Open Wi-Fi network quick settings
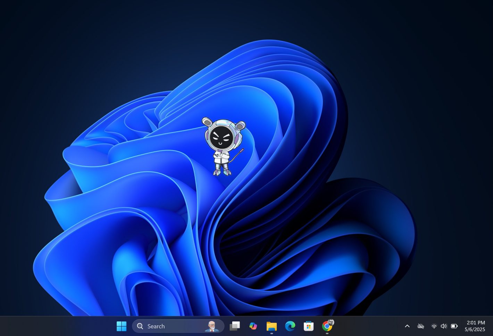 pyautogui.click(x=434, y=326)
